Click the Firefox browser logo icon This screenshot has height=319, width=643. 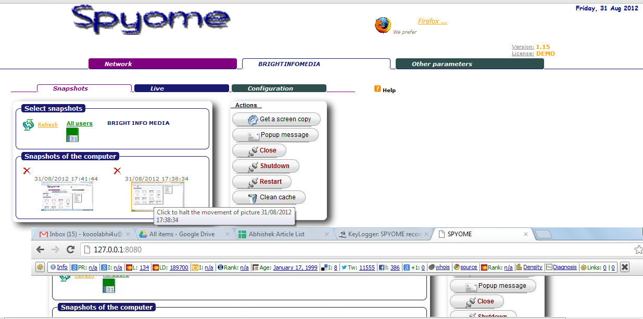(x=383, y=25)
